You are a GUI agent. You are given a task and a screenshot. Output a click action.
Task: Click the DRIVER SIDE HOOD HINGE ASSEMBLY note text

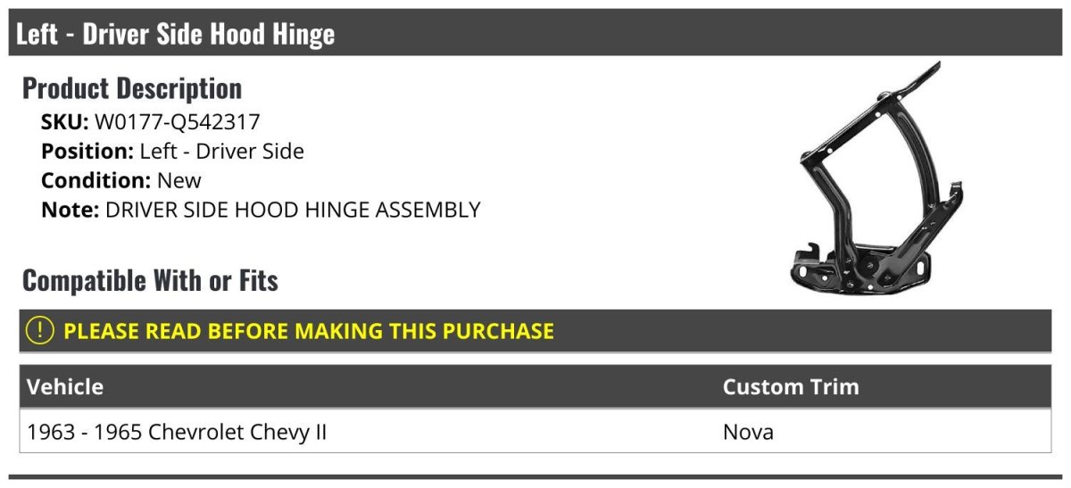point(293,211)
